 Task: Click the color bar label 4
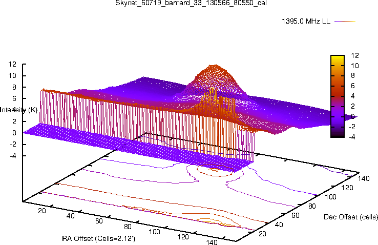coord(353,96)
